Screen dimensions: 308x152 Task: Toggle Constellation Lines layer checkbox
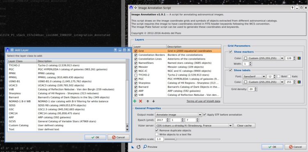click(x=136, y=59)
